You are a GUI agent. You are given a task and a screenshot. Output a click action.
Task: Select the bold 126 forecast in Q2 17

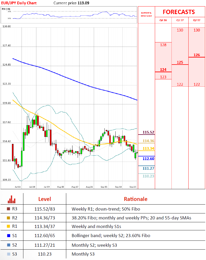point(197,55)
